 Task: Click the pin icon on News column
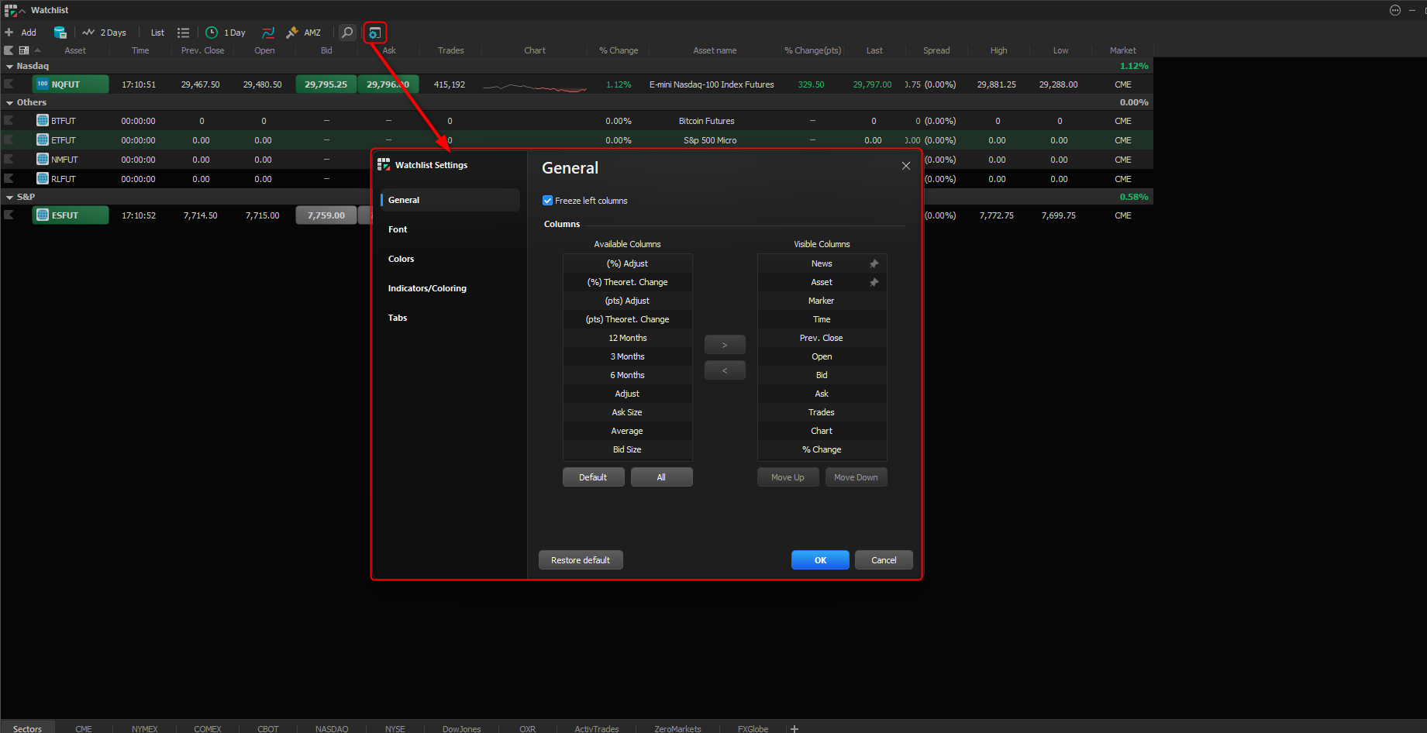pos(874,263)
